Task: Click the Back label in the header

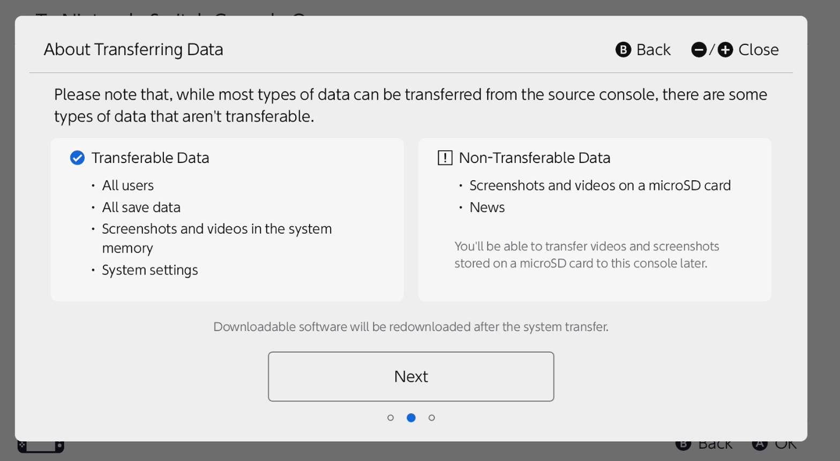Action: (653, 50)
